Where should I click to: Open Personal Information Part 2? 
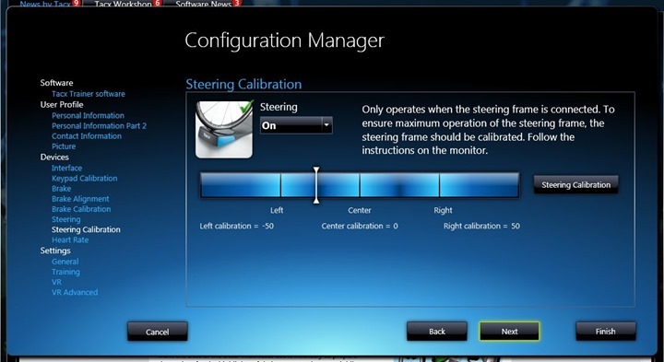coord(99,125)
